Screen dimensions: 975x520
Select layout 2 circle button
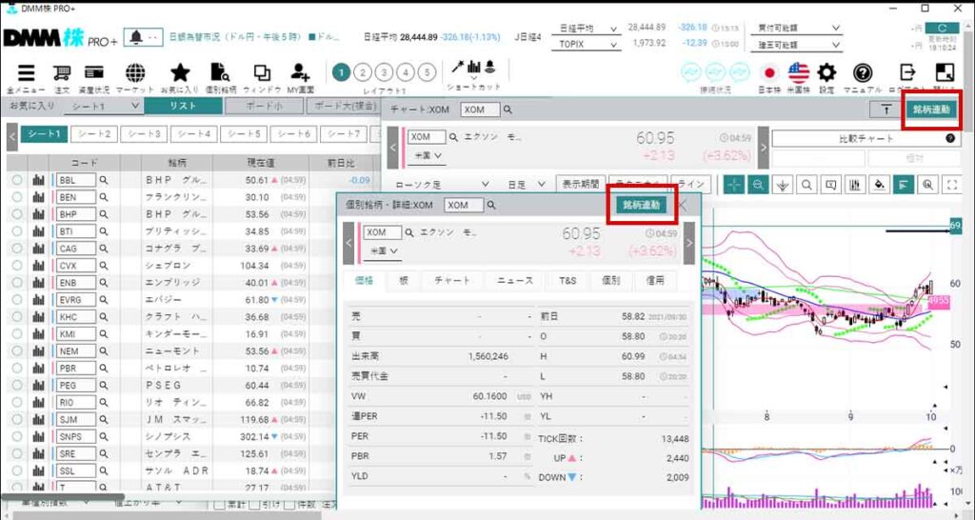click(x=363, y=72)
